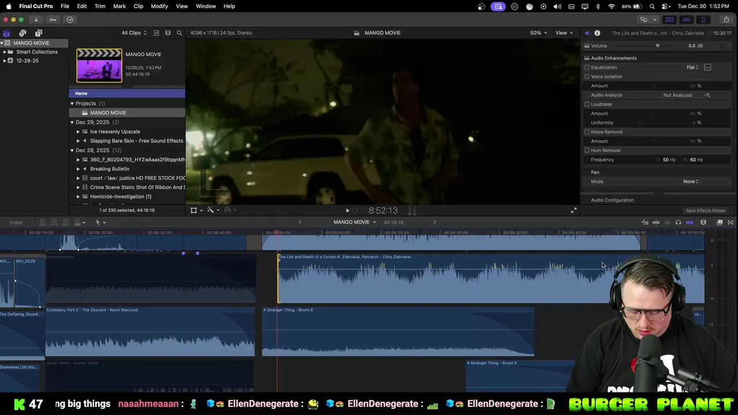The width and height of the screenshot is (738, 415).
Task: Enable the Voice Isolation checkbox
Action: point(587,77)
